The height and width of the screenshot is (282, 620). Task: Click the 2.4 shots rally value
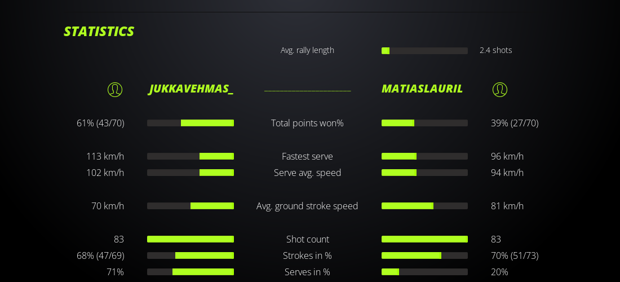495,50
